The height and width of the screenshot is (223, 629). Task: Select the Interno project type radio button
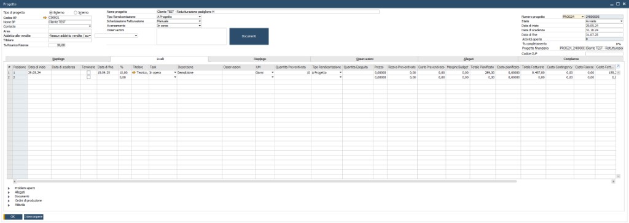pos(76,13)
